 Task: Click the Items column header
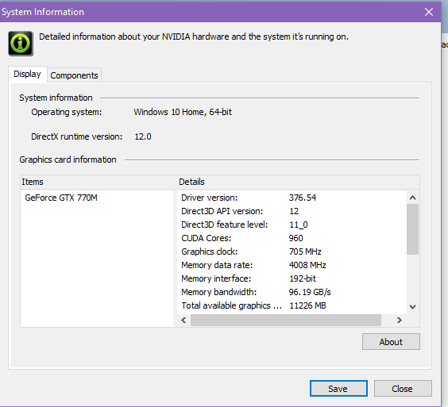click(x=98, y=182)
